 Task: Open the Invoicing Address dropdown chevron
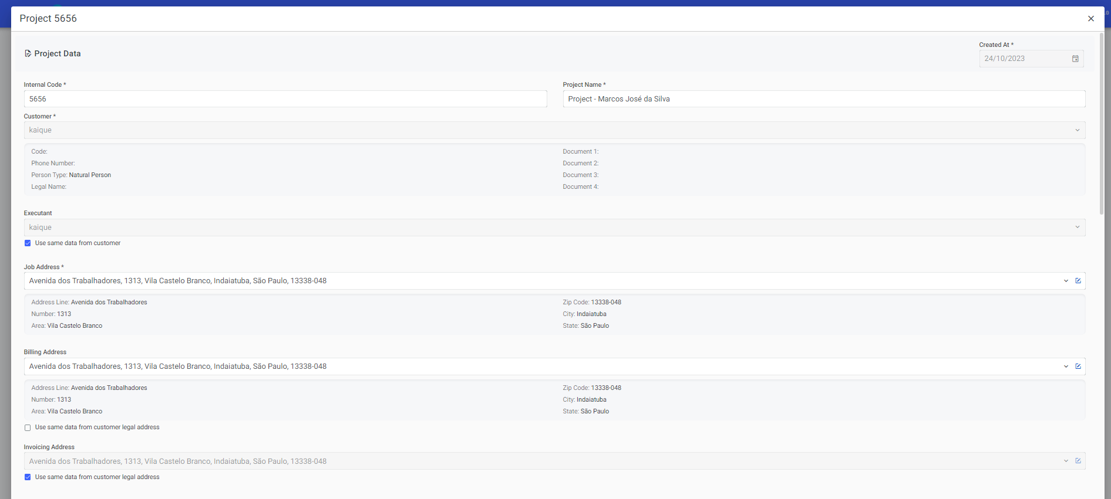[x=1066, y=461]
